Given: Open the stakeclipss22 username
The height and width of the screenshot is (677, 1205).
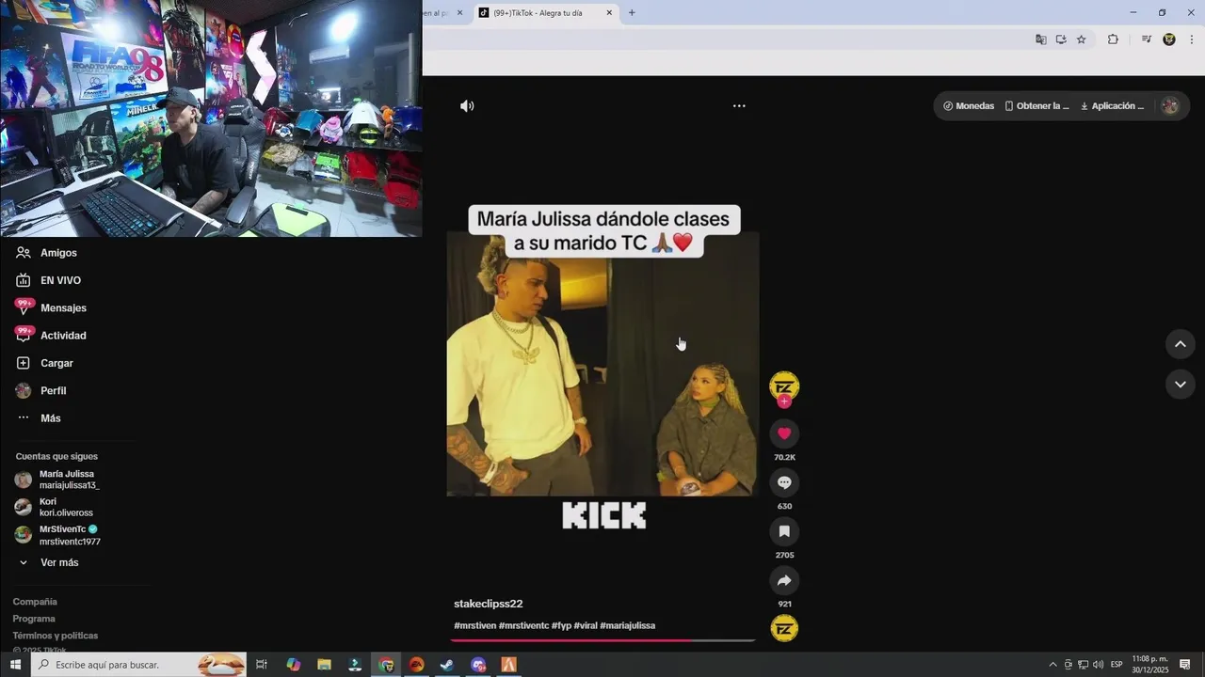Looking at the screenshot, I should (x=488, y=604).
